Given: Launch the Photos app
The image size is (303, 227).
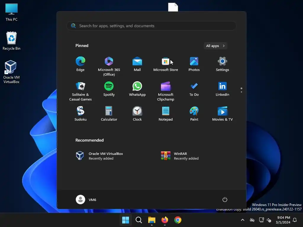Looking at the screenshot, I should (194, 64).
